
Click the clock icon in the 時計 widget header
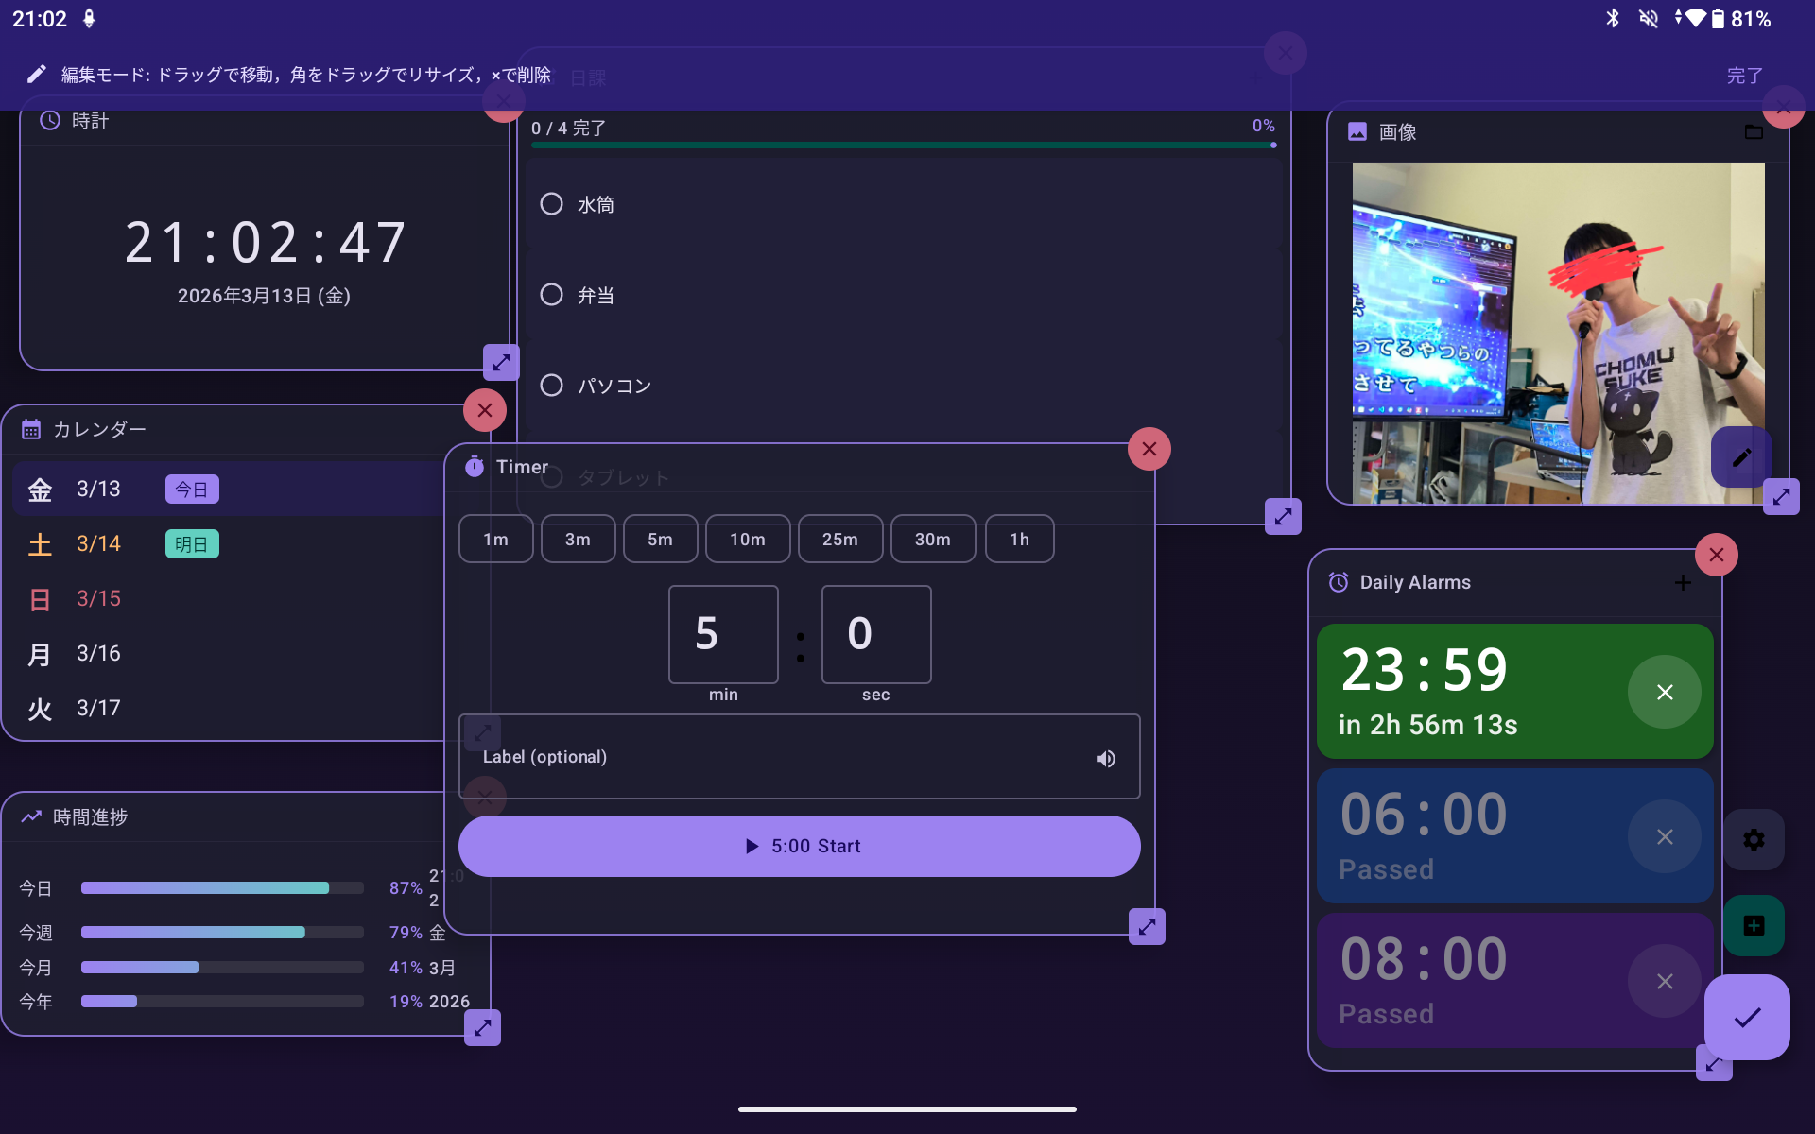[49, 120]
